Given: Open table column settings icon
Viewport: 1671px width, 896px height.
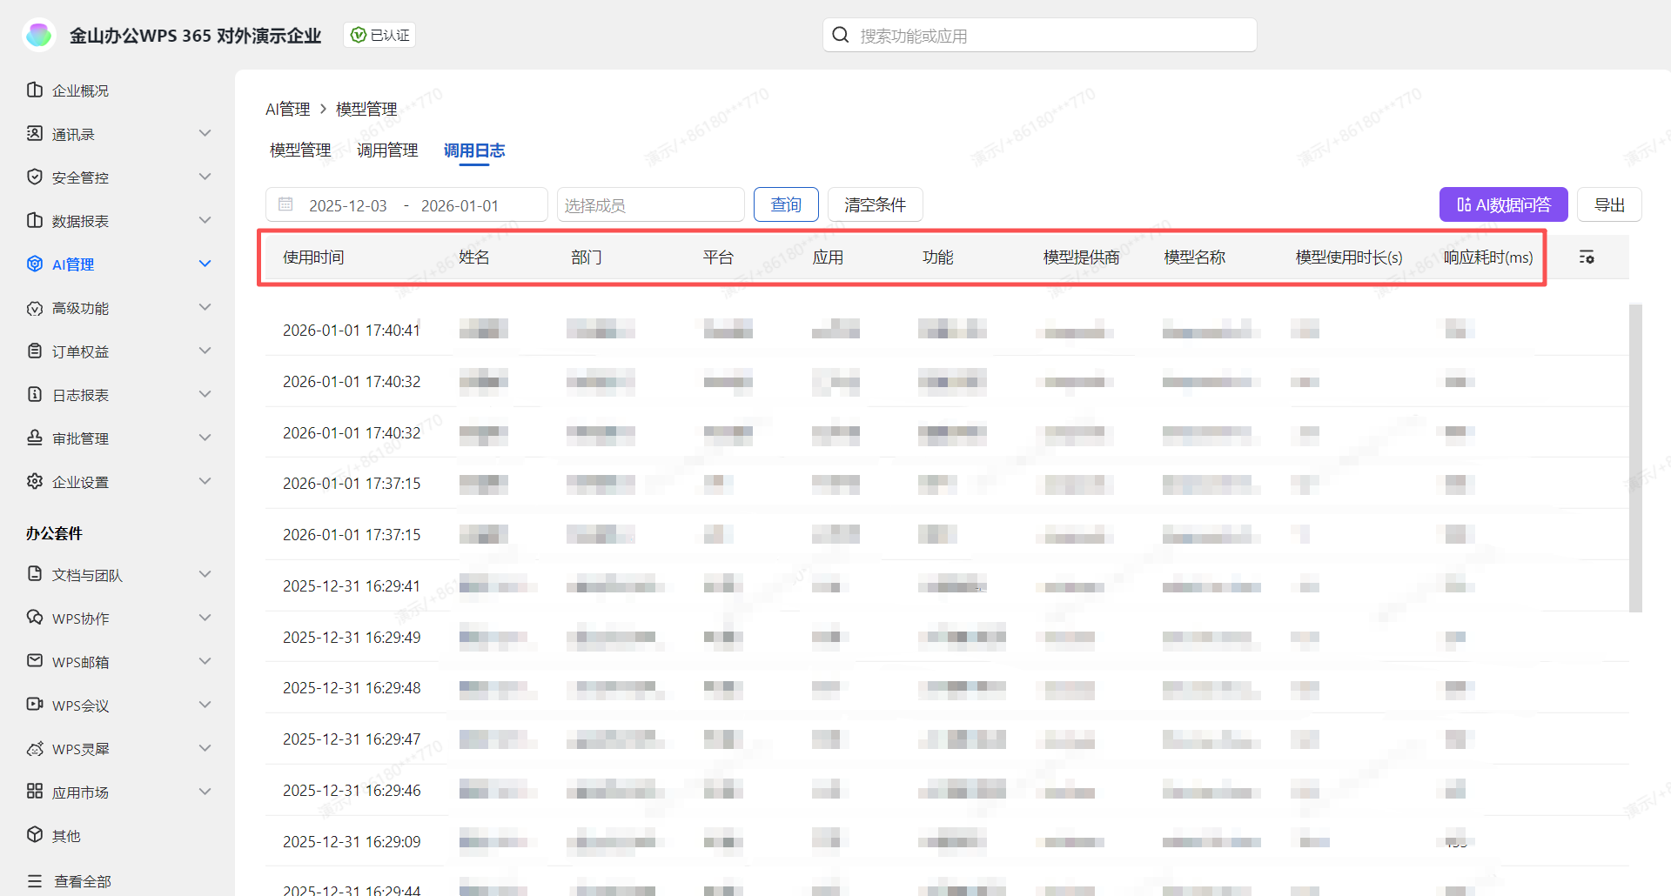Looking at the screenshot, I should click(x=1587, y=257).
